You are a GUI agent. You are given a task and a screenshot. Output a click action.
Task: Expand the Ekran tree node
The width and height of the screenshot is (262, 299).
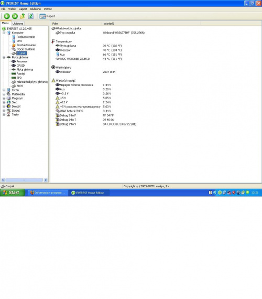coord(4,90)
